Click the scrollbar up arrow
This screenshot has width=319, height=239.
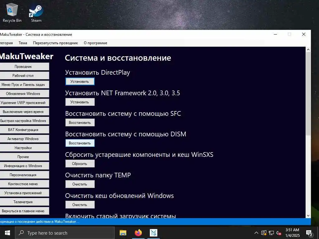tap(308, 49)
